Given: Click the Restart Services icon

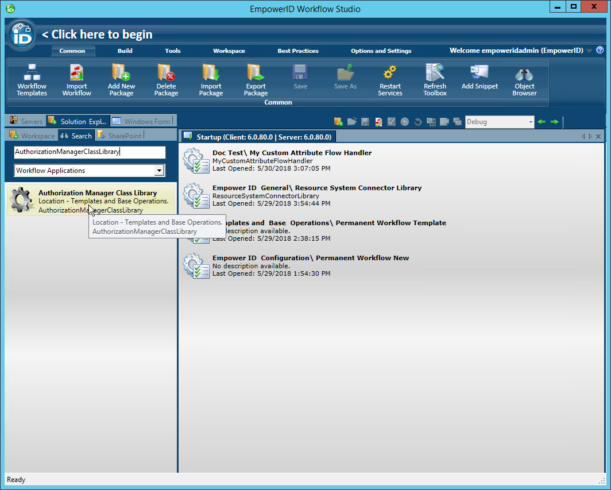Looking at the screenshot, I should click(x=390, y=79).
